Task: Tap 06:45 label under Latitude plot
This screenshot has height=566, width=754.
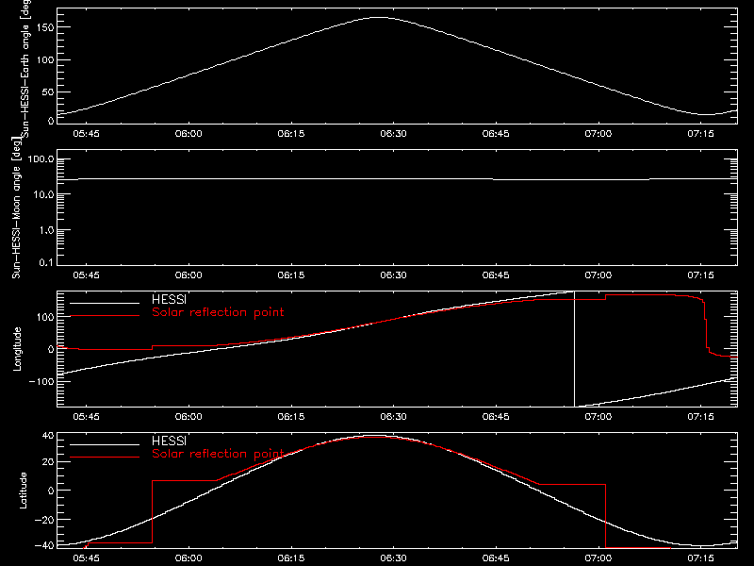Action: (496, 558)
